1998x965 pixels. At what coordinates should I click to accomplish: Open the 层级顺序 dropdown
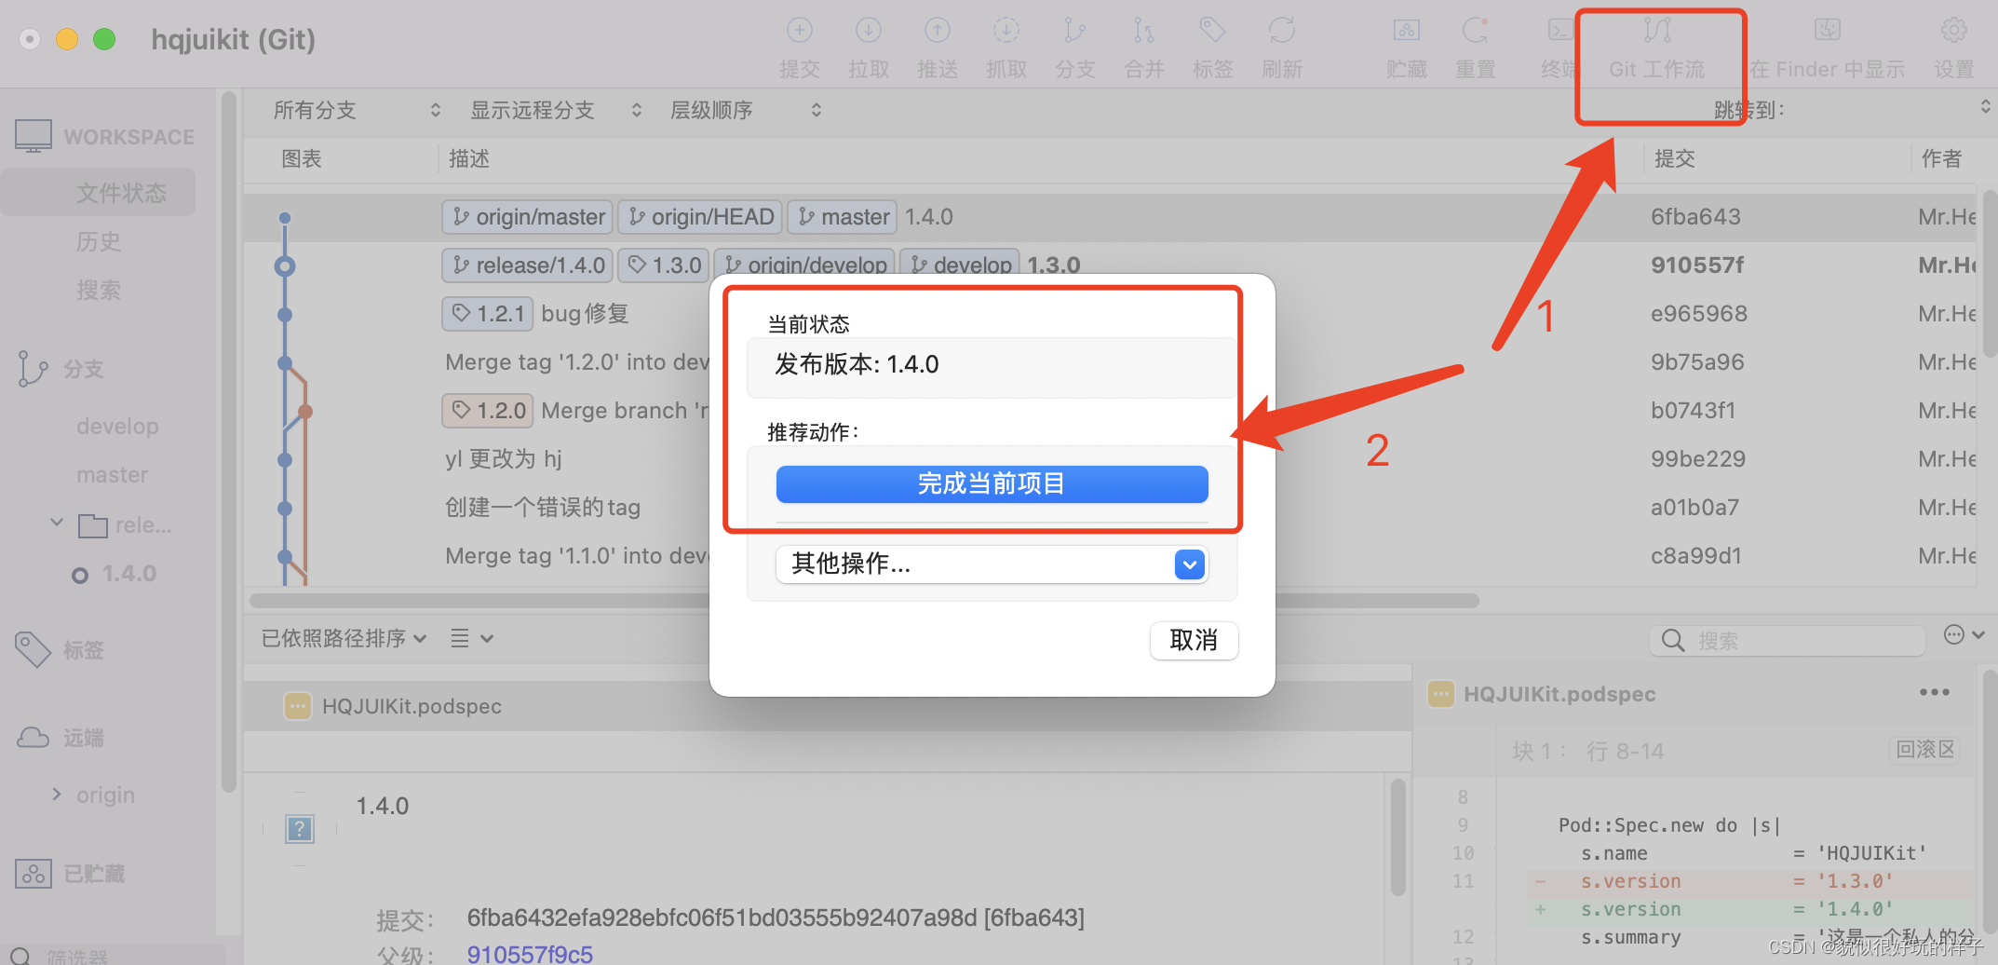click(x=745, y=111)
